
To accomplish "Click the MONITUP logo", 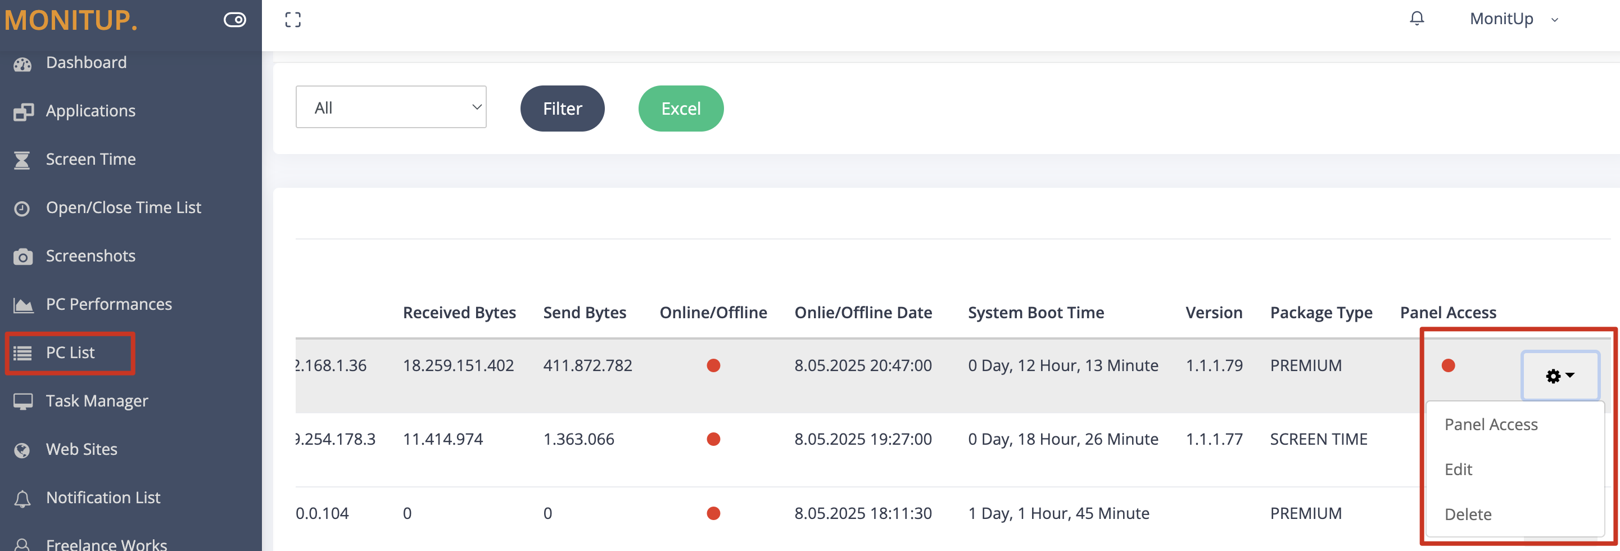I will click(x=70, y=20).
